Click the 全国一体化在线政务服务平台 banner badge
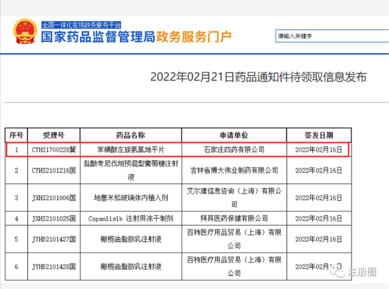 click(x=81, y=24)
